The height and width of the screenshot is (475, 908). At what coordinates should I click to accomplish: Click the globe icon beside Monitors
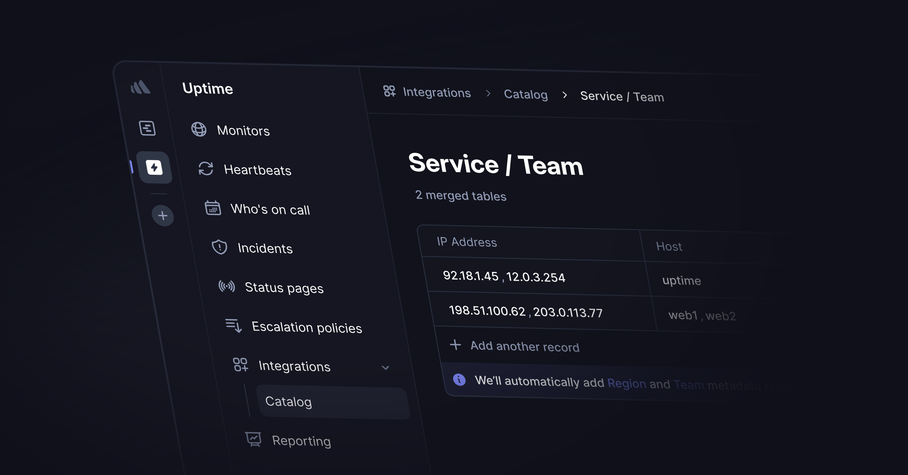[x=199, y=129]
